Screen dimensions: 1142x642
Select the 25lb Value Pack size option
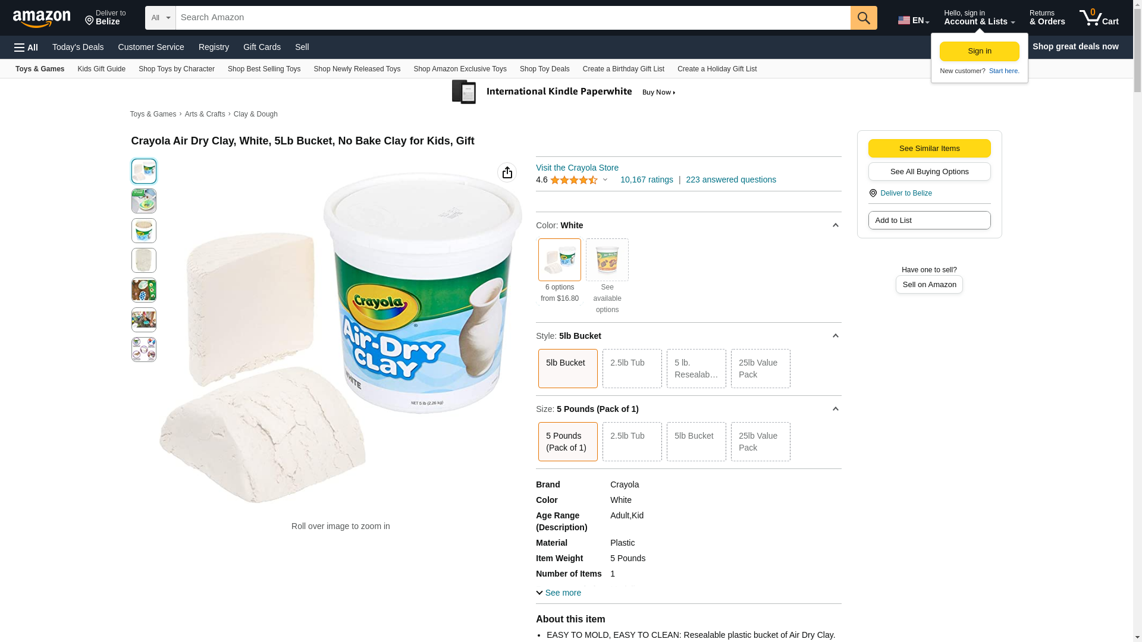pyautogui.click(x=760, y=442)
